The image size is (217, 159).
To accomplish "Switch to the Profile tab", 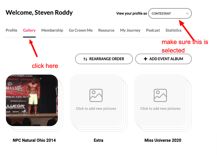I will (11, 30).
